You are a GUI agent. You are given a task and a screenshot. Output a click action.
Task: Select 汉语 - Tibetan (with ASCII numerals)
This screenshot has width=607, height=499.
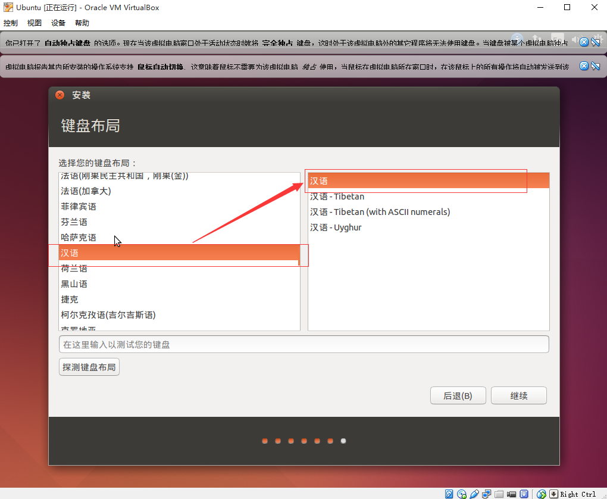point(428,212)
